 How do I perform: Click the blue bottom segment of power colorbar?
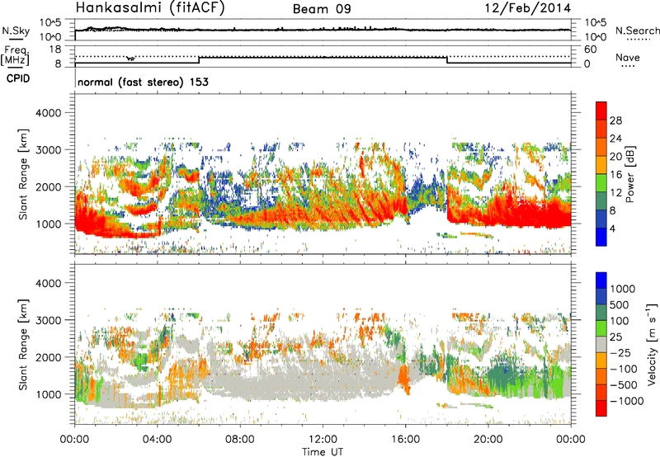tap(601, 237)
